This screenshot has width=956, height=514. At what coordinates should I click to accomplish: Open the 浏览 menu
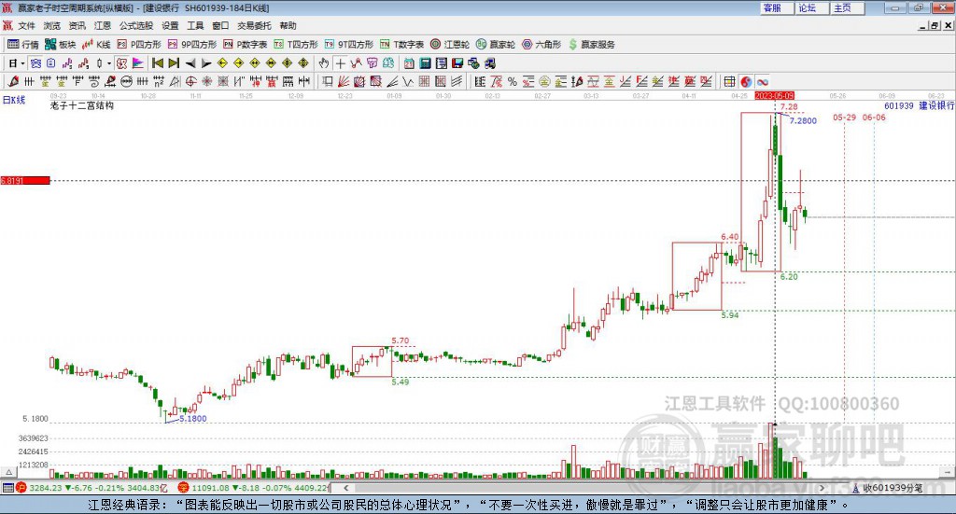[52, 25]
